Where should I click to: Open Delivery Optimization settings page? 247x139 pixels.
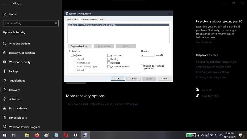(22, 53)
